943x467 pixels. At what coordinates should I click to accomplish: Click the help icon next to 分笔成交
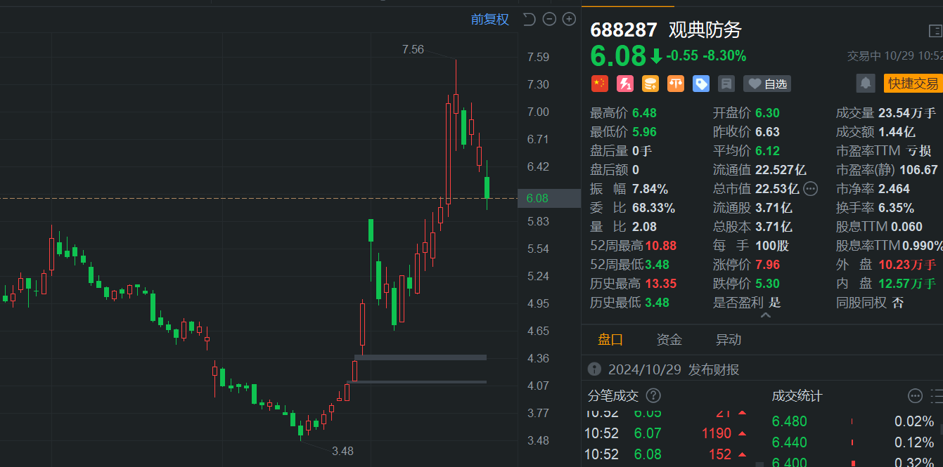(x=653, y=396)
